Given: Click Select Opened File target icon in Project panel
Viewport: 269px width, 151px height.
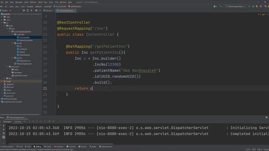Looking at the screenshot, I should (24, 10).
